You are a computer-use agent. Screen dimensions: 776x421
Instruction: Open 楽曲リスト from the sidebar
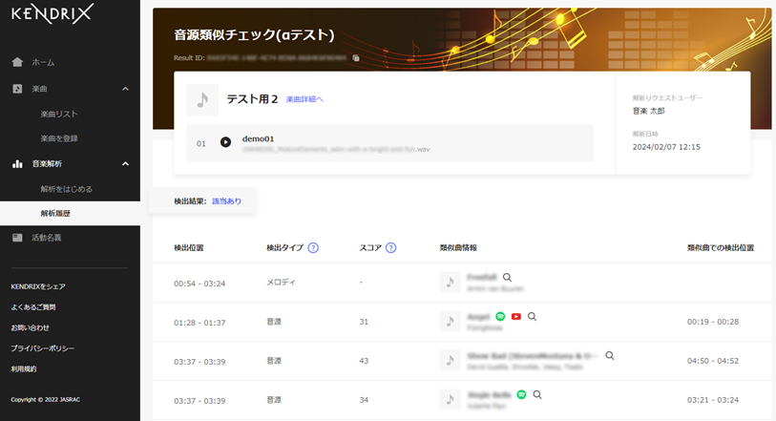coord(59,114)
